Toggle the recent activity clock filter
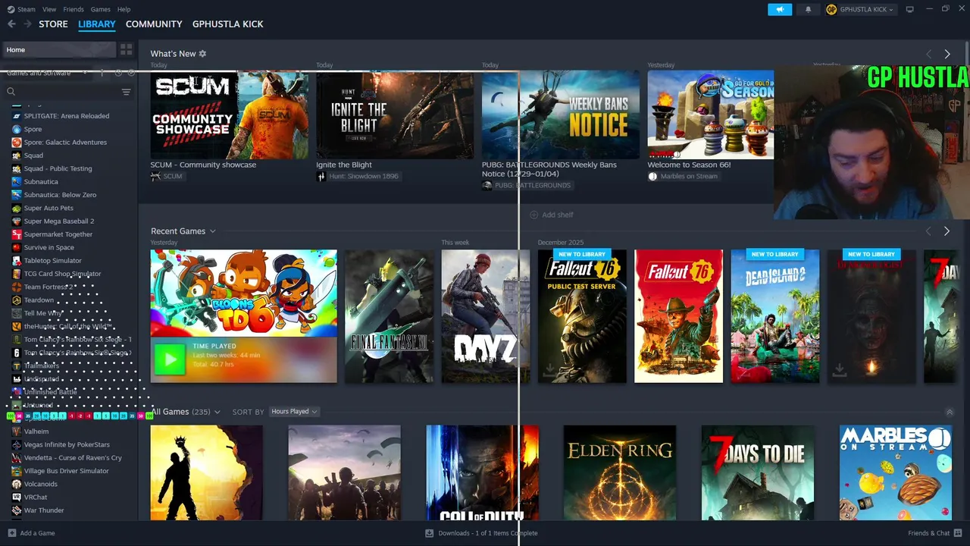 117,73
